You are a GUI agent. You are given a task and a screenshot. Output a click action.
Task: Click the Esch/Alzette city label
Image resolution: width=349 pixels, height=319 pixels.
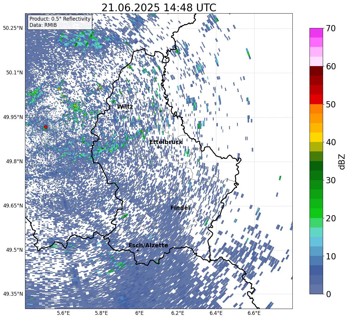(x=148, y=245)
